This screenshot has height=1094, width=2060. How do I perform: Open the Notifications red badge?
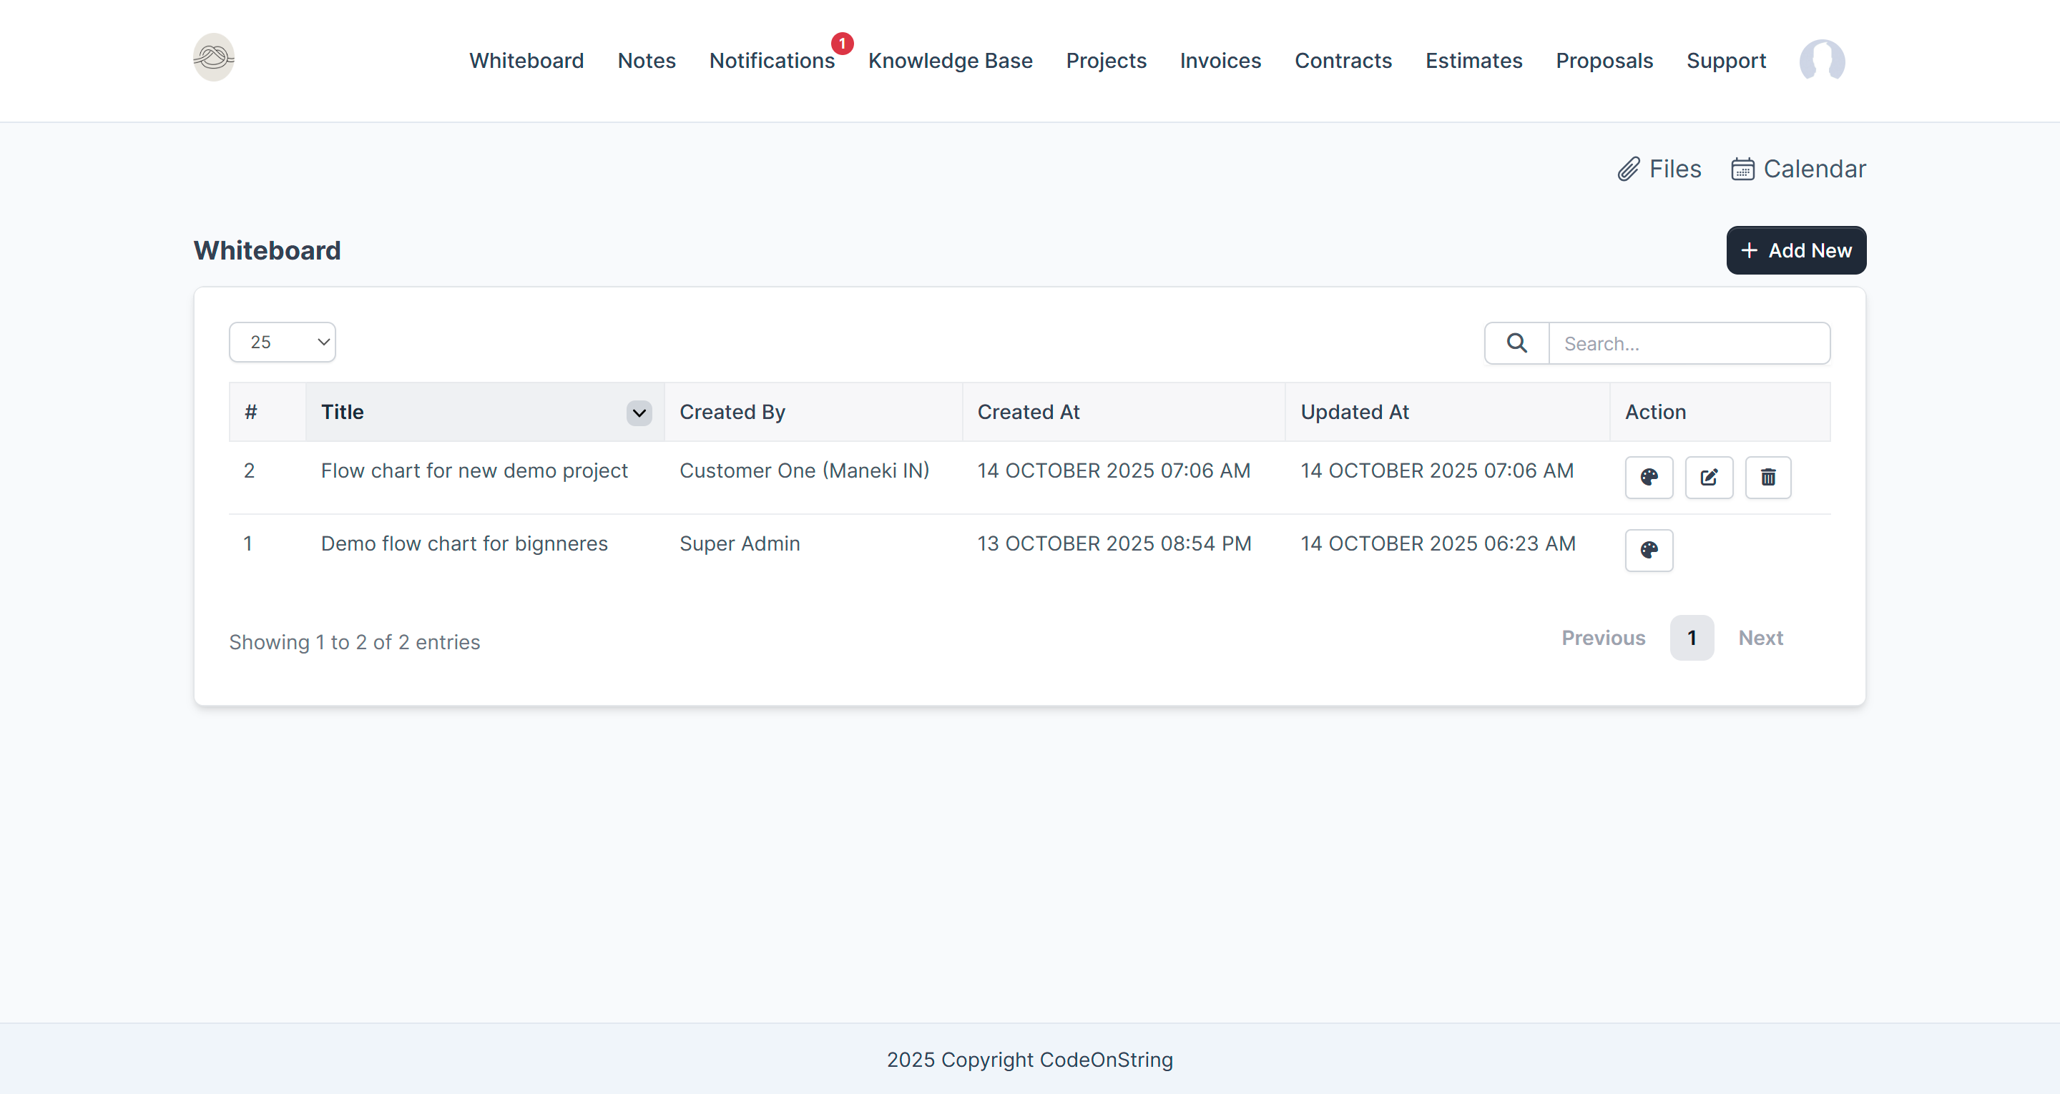[841, 43]
